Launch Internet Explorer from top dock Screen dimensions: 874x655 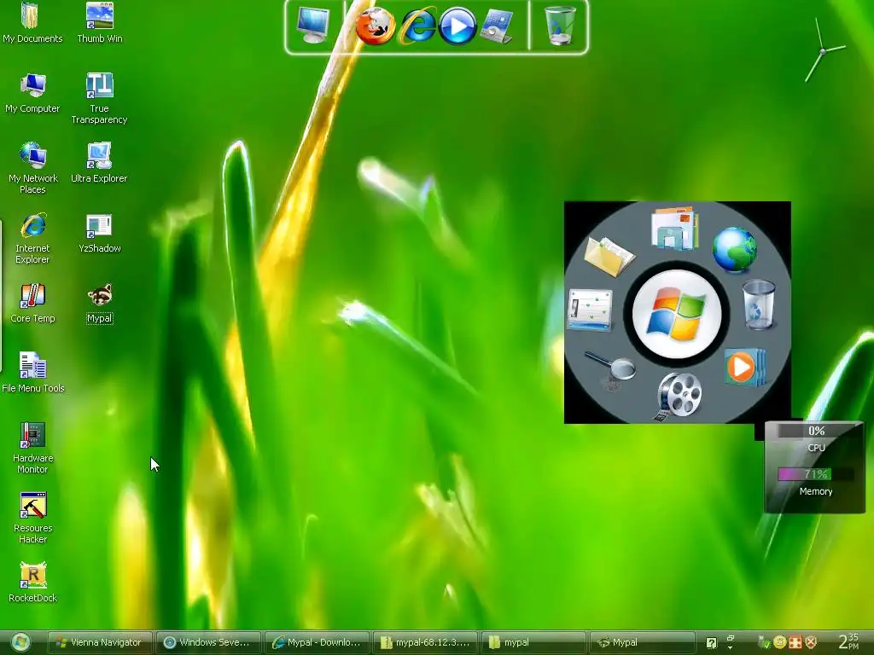[x=417, y=26]
